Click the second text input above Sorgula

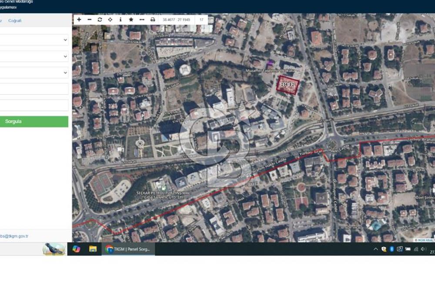pos(34,105)
